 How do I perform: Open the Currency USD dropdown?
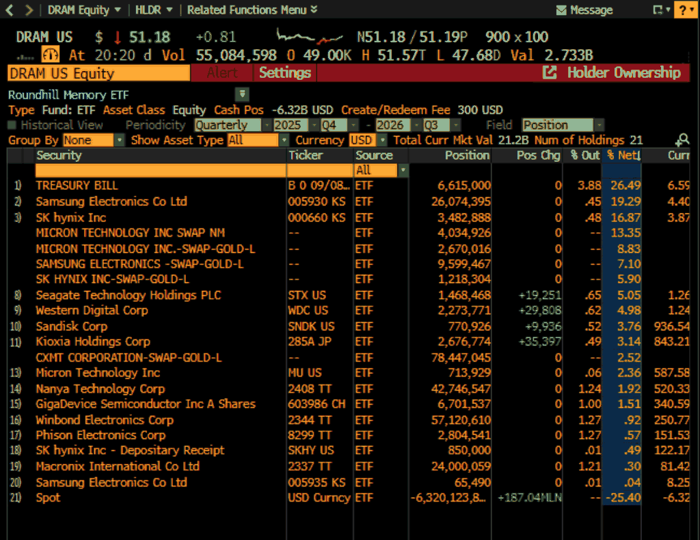point(368,140)
